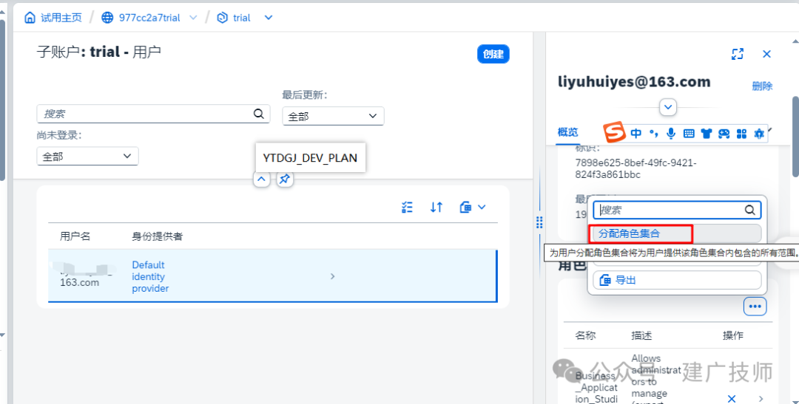Click the liyuhuiyes@163.com panel title
This screenshot has height=404, width=799.
click(634, 82)
